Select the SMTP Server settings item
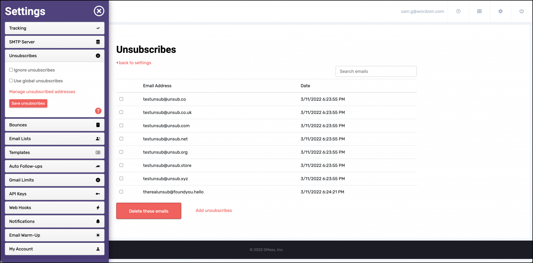 (54, 42)
